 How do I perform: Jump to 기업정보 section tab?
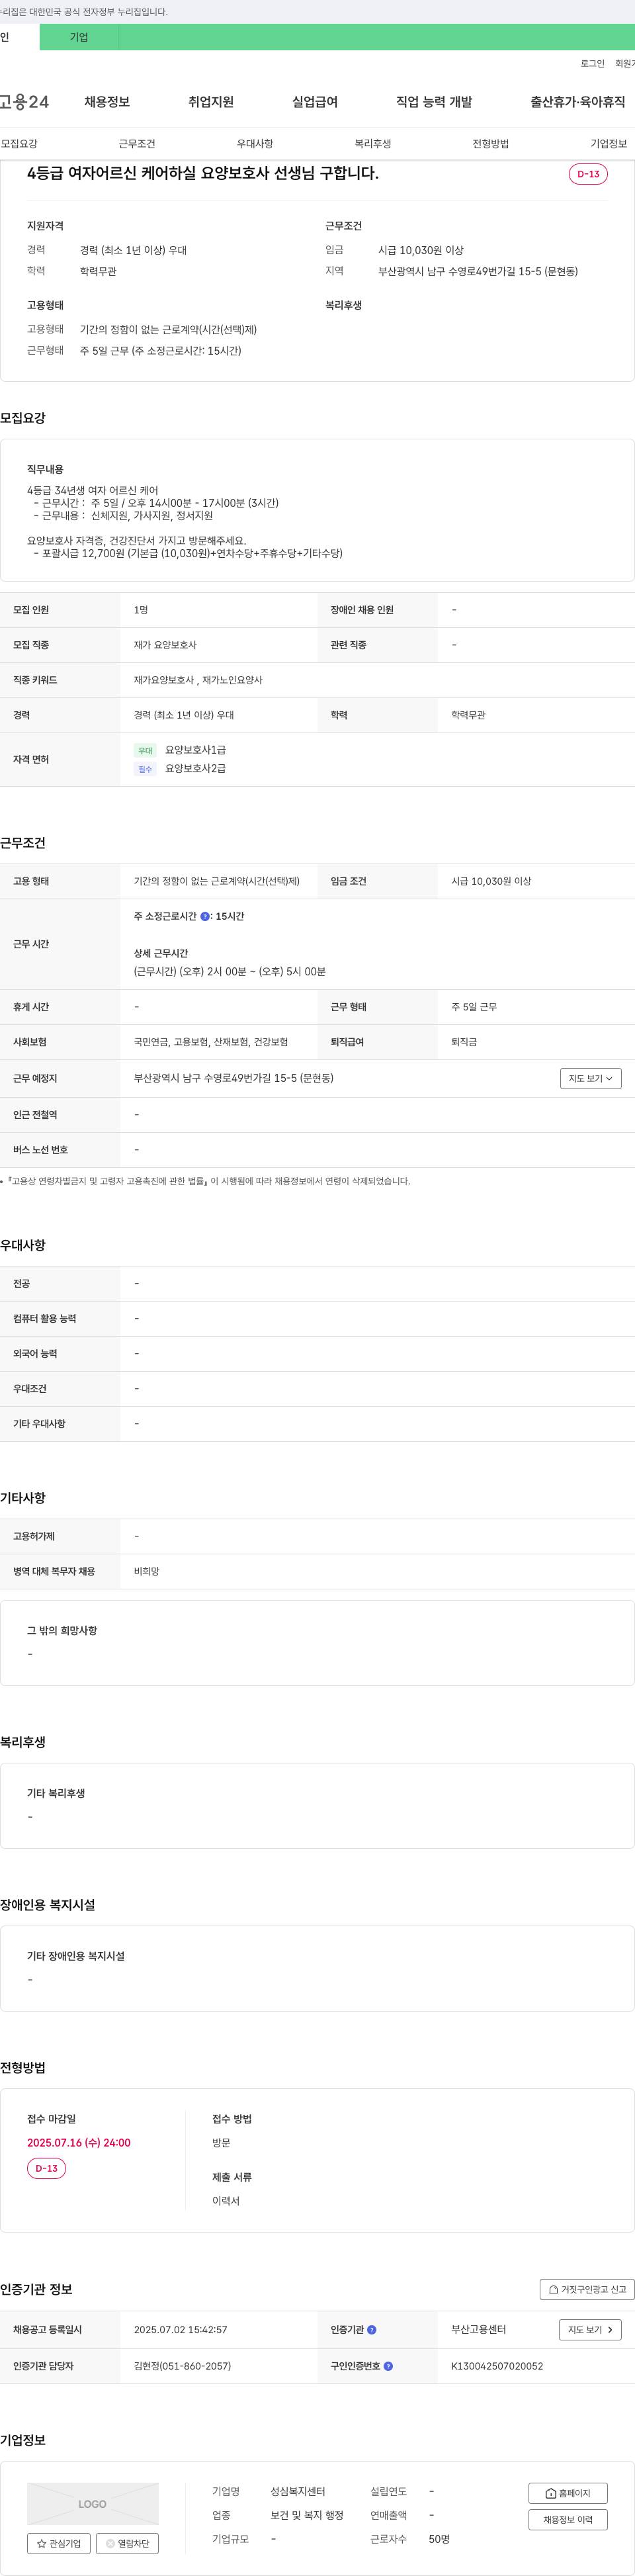pyautogui.click(x=608, y=144)
